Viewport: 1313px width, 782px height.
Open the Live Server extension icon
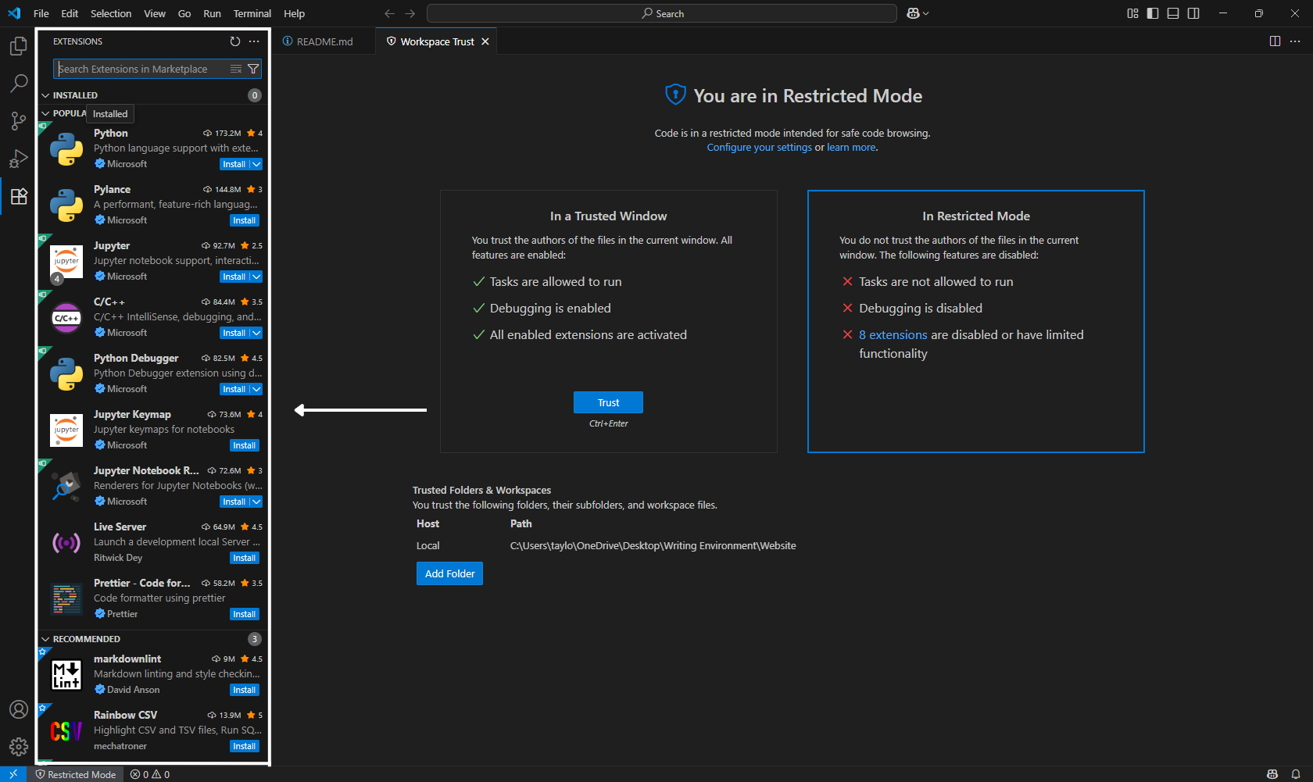tap(66, 542)
